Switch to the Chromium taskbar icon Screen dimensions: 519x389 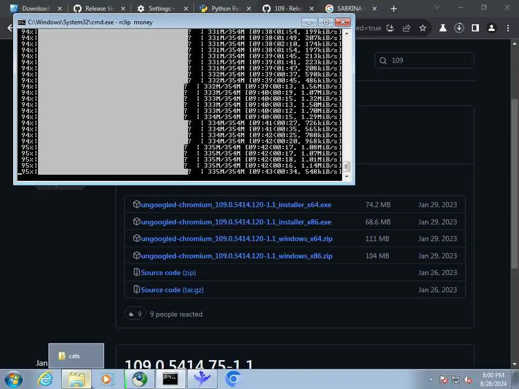233,379
